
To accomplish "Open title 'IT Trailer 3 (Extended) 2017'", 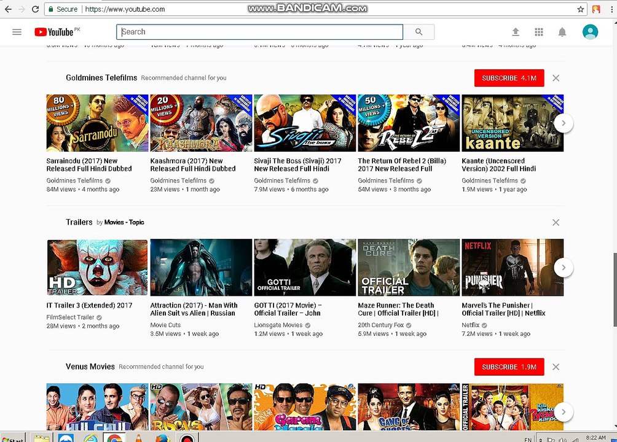I will click(89, 305).
